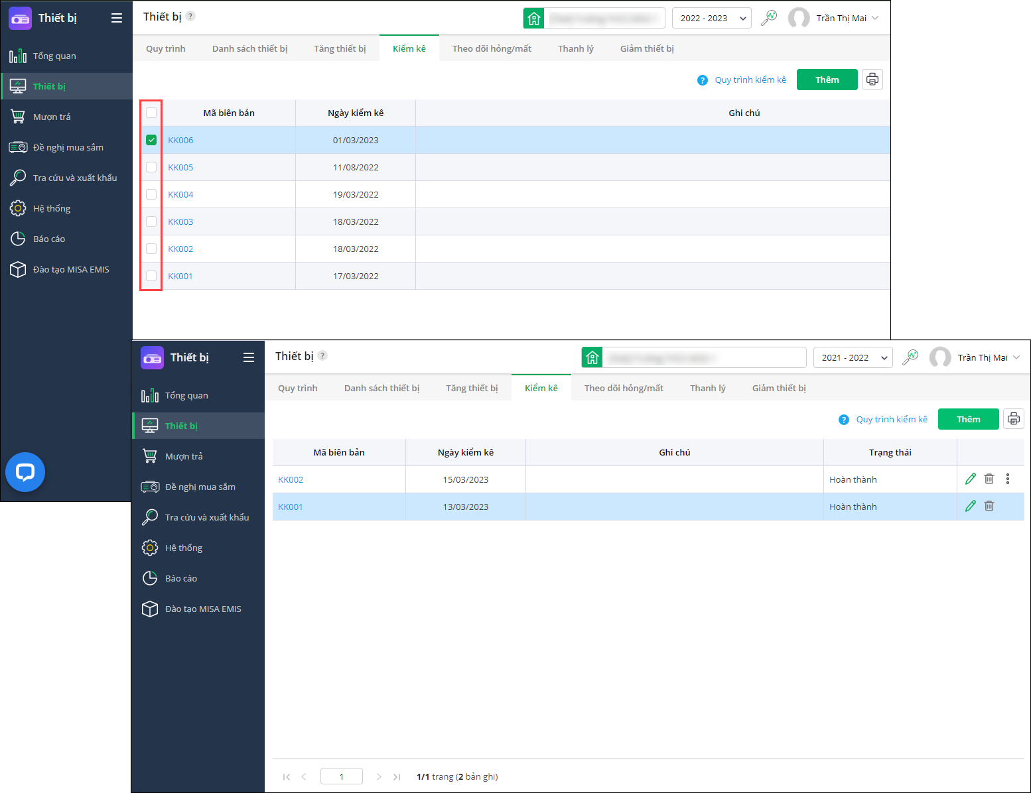Click the printer icon in lower window
The width and height of the screenshot is (1031, 793).
1014,419
